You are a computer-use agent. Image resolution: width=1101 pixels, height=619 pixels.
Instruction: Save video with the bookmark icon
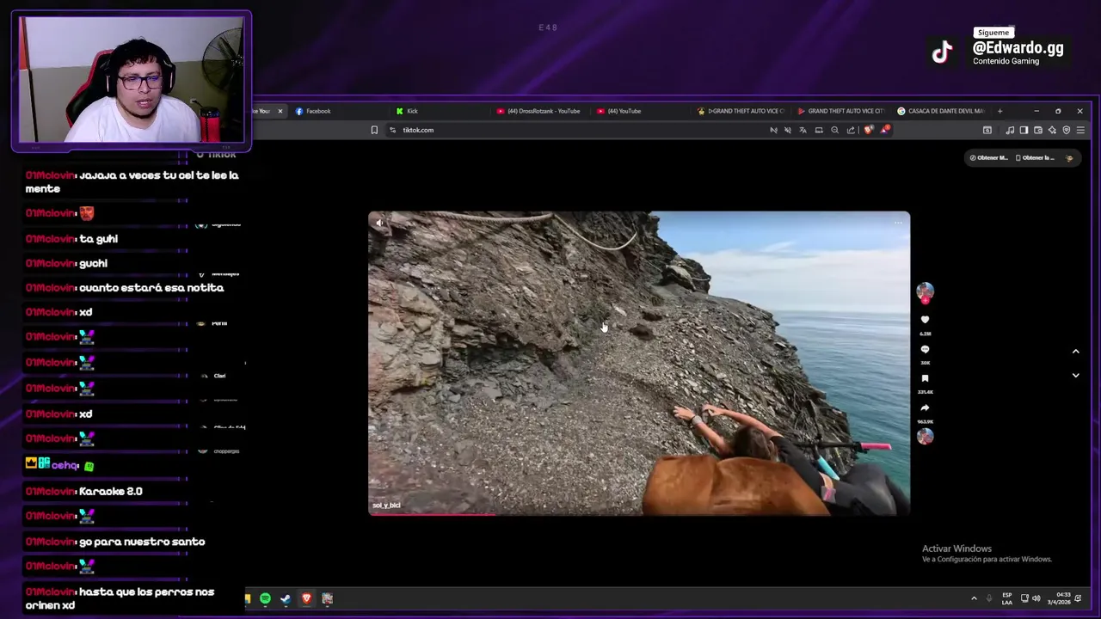925,378
